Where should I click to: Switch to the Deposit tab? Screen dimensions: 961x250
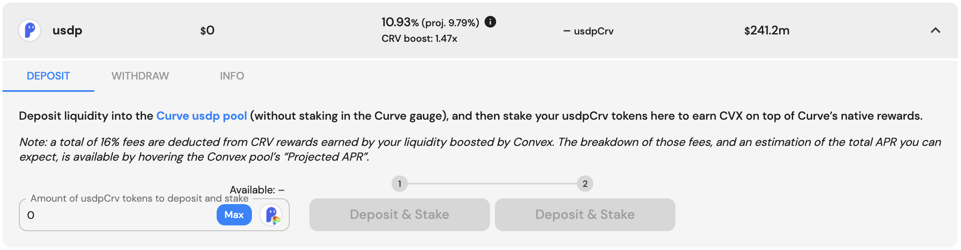click(x=48, y=76)
